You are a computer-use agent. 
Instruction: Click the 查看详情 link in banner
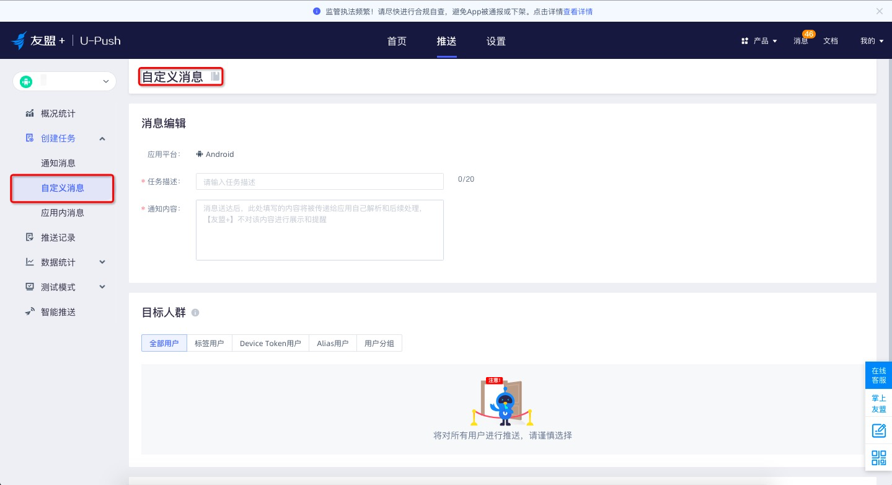point(578,11)
